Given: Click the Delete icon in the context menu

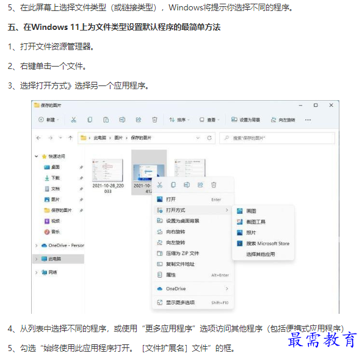Looking at the screenshot, I should tap(214, 185).
